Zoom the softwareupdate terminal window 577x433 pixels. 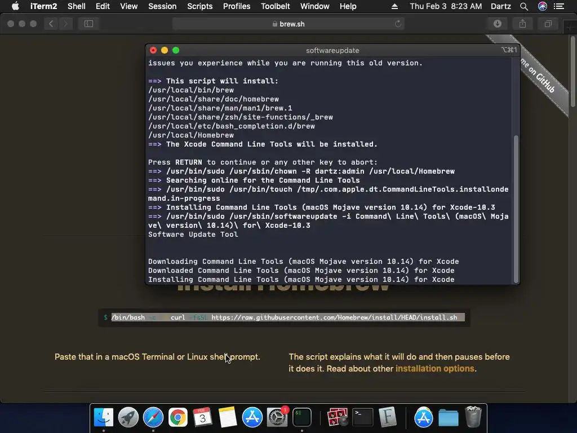(x=176, y=50)
